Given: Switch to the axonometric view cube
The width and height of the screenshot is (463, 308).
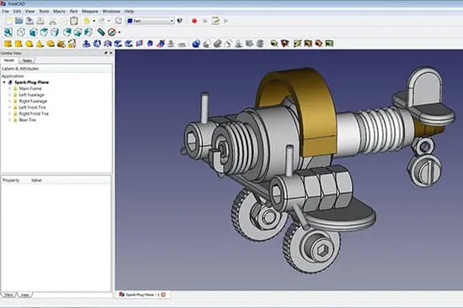Looking at the screenshot, I should [21, 32].
